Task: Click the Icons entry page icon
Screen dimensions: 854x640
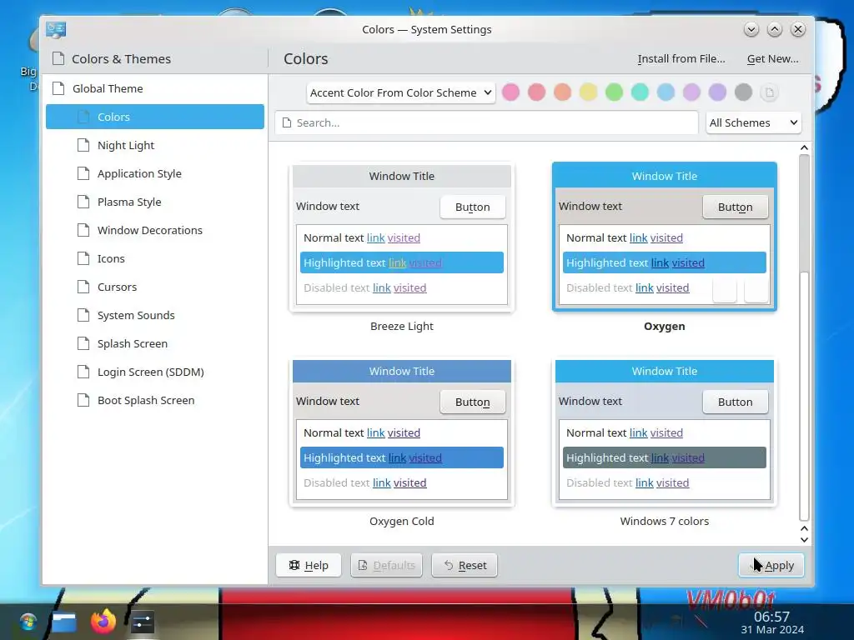Action: click(83, 258)
